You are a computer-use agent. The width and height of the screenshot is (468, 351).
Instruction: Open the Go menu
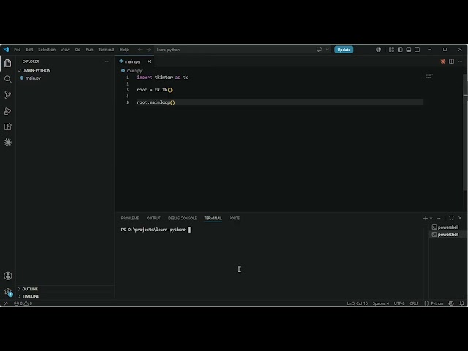point(78,50)
